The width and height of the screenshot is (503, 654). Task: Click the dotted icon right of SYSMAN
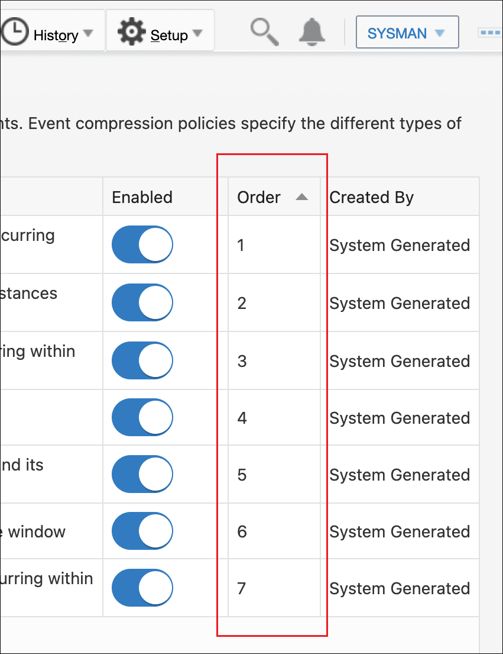[x=490, y=33]
